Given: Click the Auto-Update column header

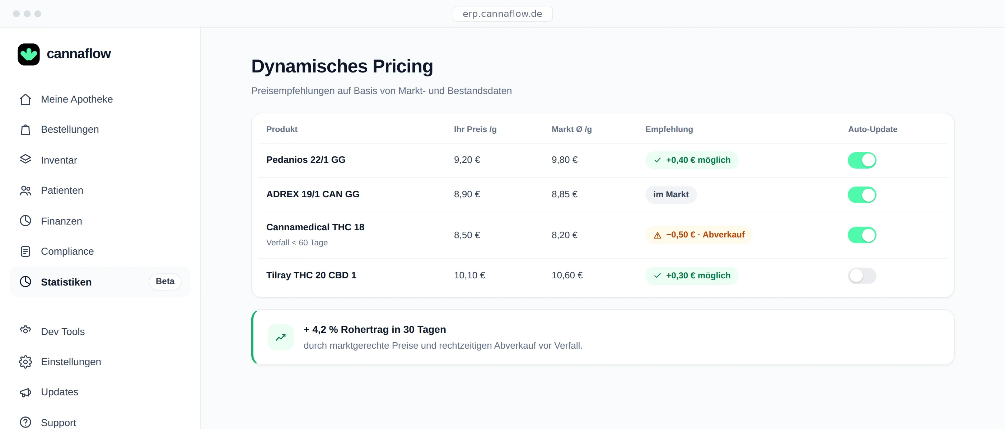Looking at the screenshot, I should point(873,129).
